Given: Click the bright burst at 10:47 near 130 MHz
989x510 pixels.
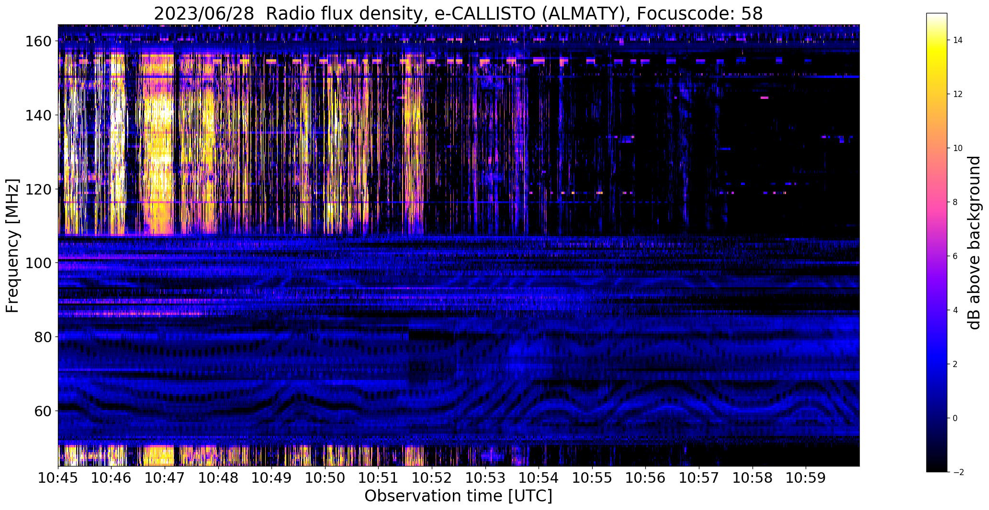Looking at the screenshot, I should (159, 153).
